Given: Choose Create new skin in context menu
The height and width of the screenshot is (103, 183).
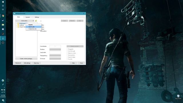Looking at the screenshot, I should (x=33, y=29).
